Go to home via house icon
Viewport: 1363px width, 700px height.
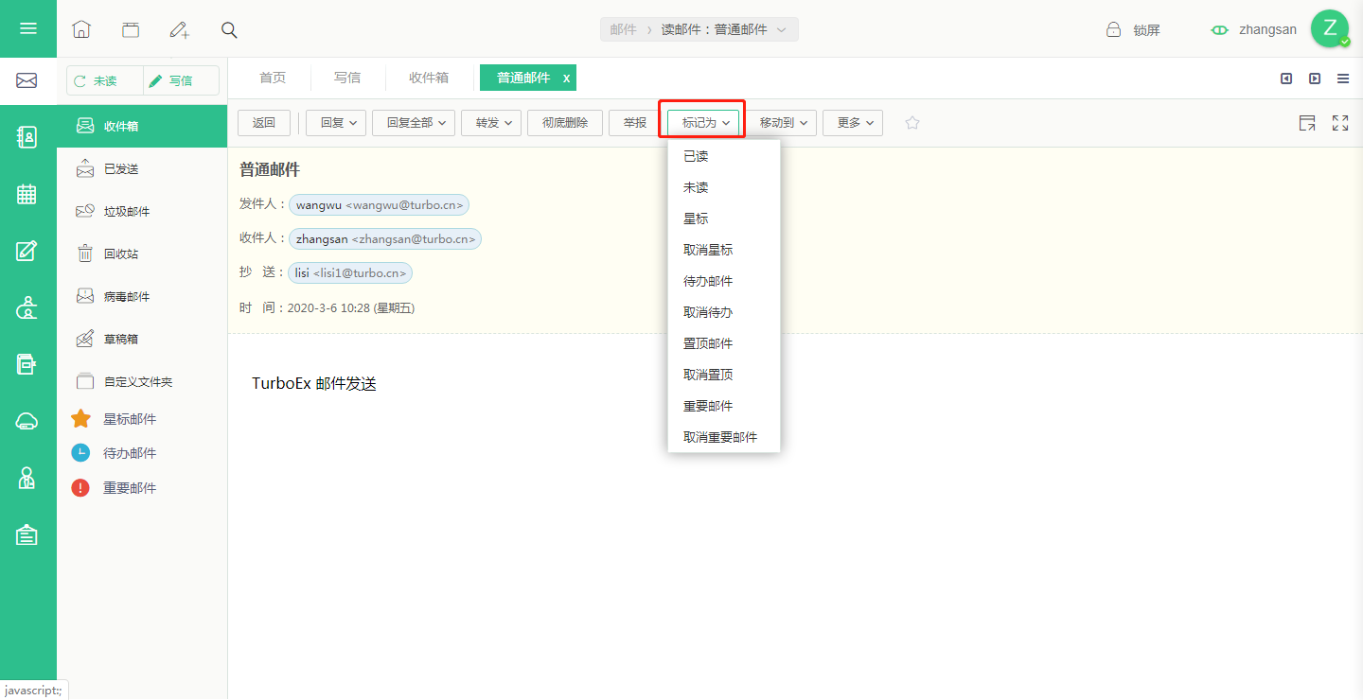coord(81,29)
